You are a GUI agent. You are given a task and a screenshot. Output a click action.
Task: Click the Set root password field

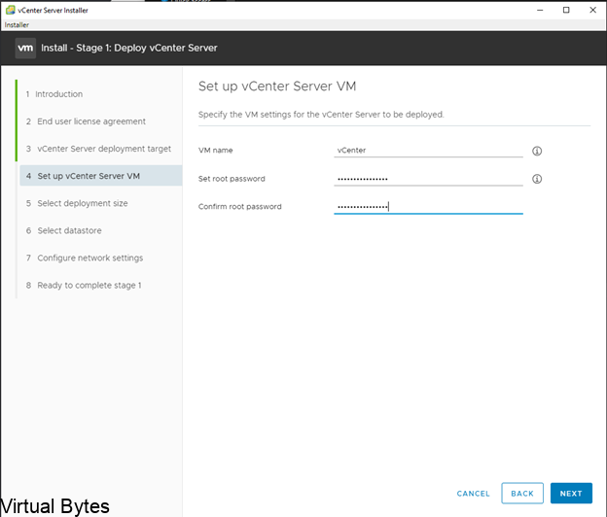click(428, 179)
